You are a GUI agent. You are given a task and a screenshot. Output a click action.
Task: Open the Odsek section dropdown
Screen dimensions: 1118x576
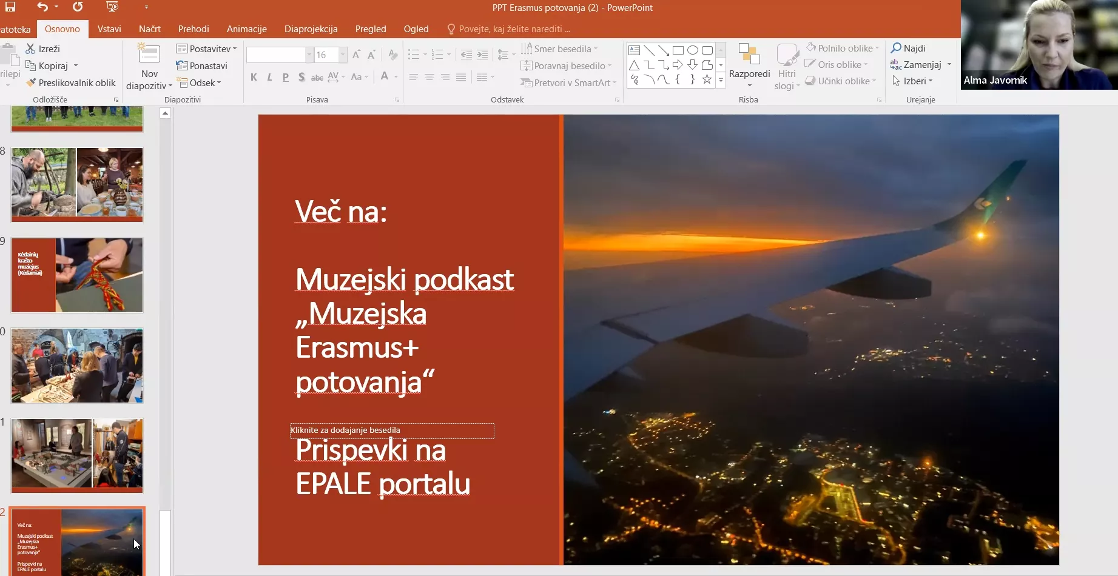click(199, 82)
